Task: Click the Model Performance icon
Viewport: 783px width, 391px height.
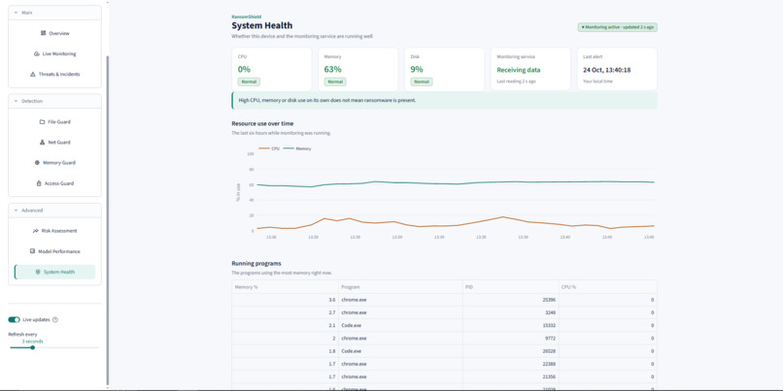Action: tap(32, 251)
